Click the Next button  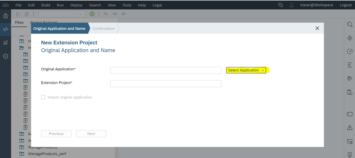91,134
